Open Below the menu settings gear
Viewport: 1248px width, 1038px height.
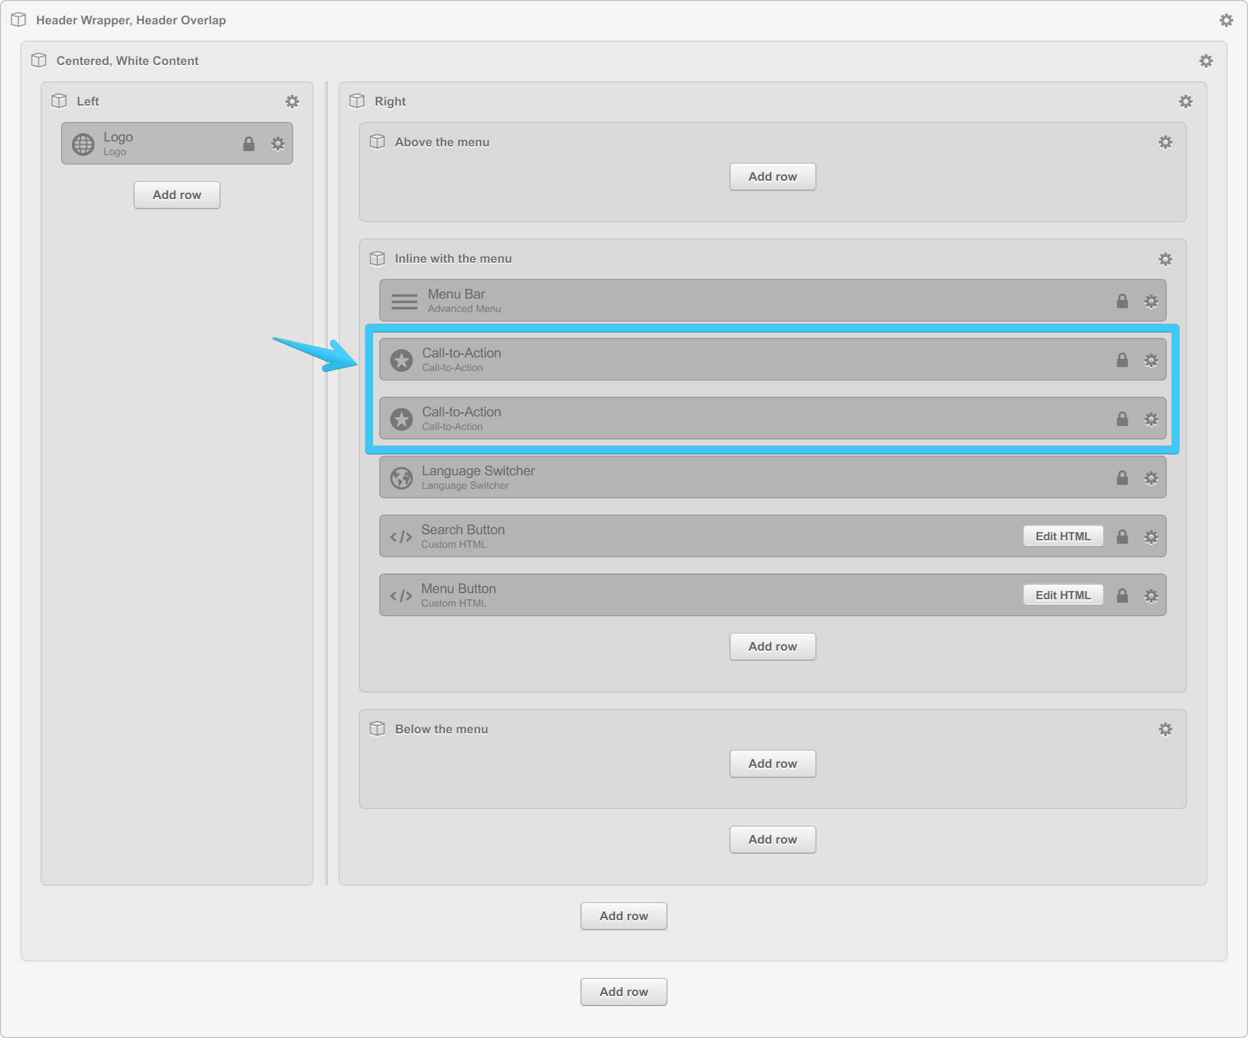coord(1165,729)
